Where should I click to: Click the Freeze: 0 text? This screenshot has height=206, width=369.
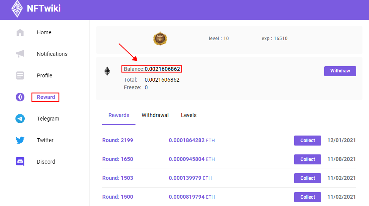click(136, 88)
